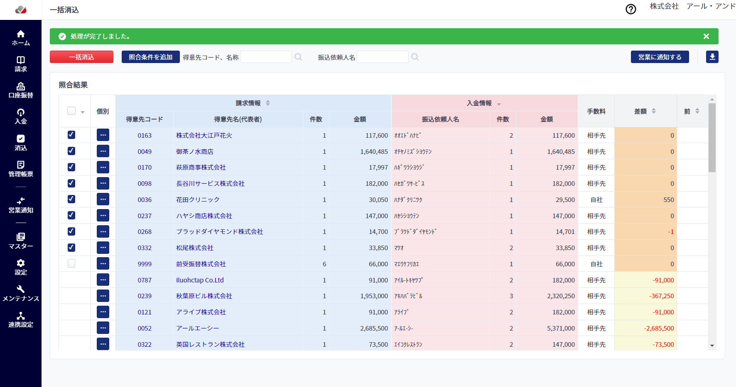Screen dimensions: 736x387
Task: Open 個別 menu for 株式会社大江戸花火 row
Action: click(103, 135)
